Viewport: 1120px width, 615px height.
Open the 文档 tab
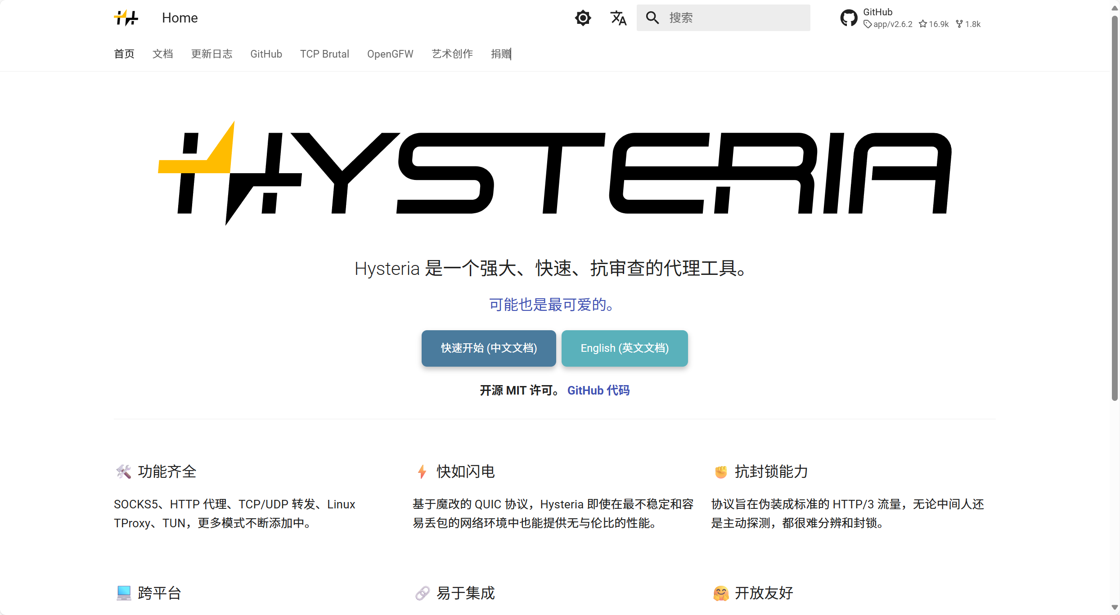pos(162,54)
